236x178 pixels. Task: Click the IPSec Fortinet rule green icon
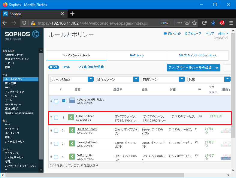click(x=71, y=117)
